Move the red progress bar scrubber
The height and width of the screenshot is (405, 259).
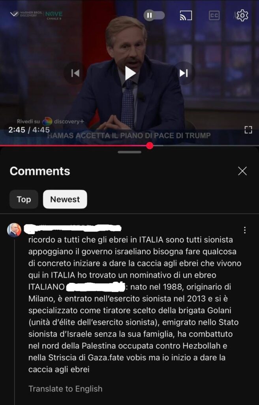point(150,146)
